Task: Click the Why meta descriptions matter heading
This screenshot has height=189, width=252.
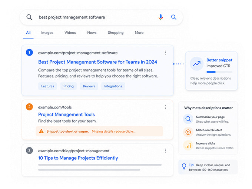Action: (x=208, y=108)
